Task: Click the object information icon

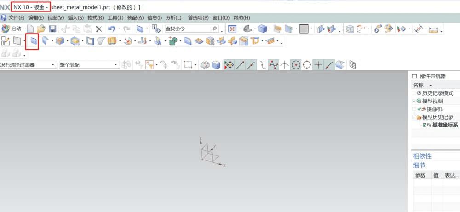Action: tap(156, 29)
